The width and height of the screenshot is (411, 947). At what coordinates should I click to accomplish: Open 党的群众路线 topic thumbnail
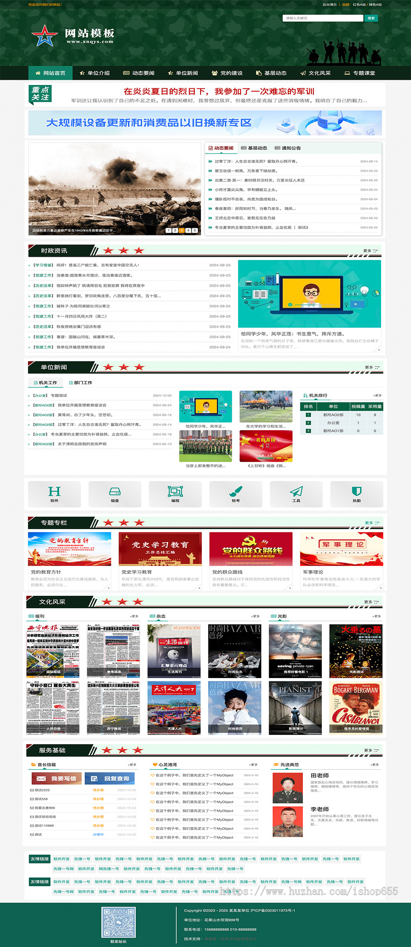(251, 549)
